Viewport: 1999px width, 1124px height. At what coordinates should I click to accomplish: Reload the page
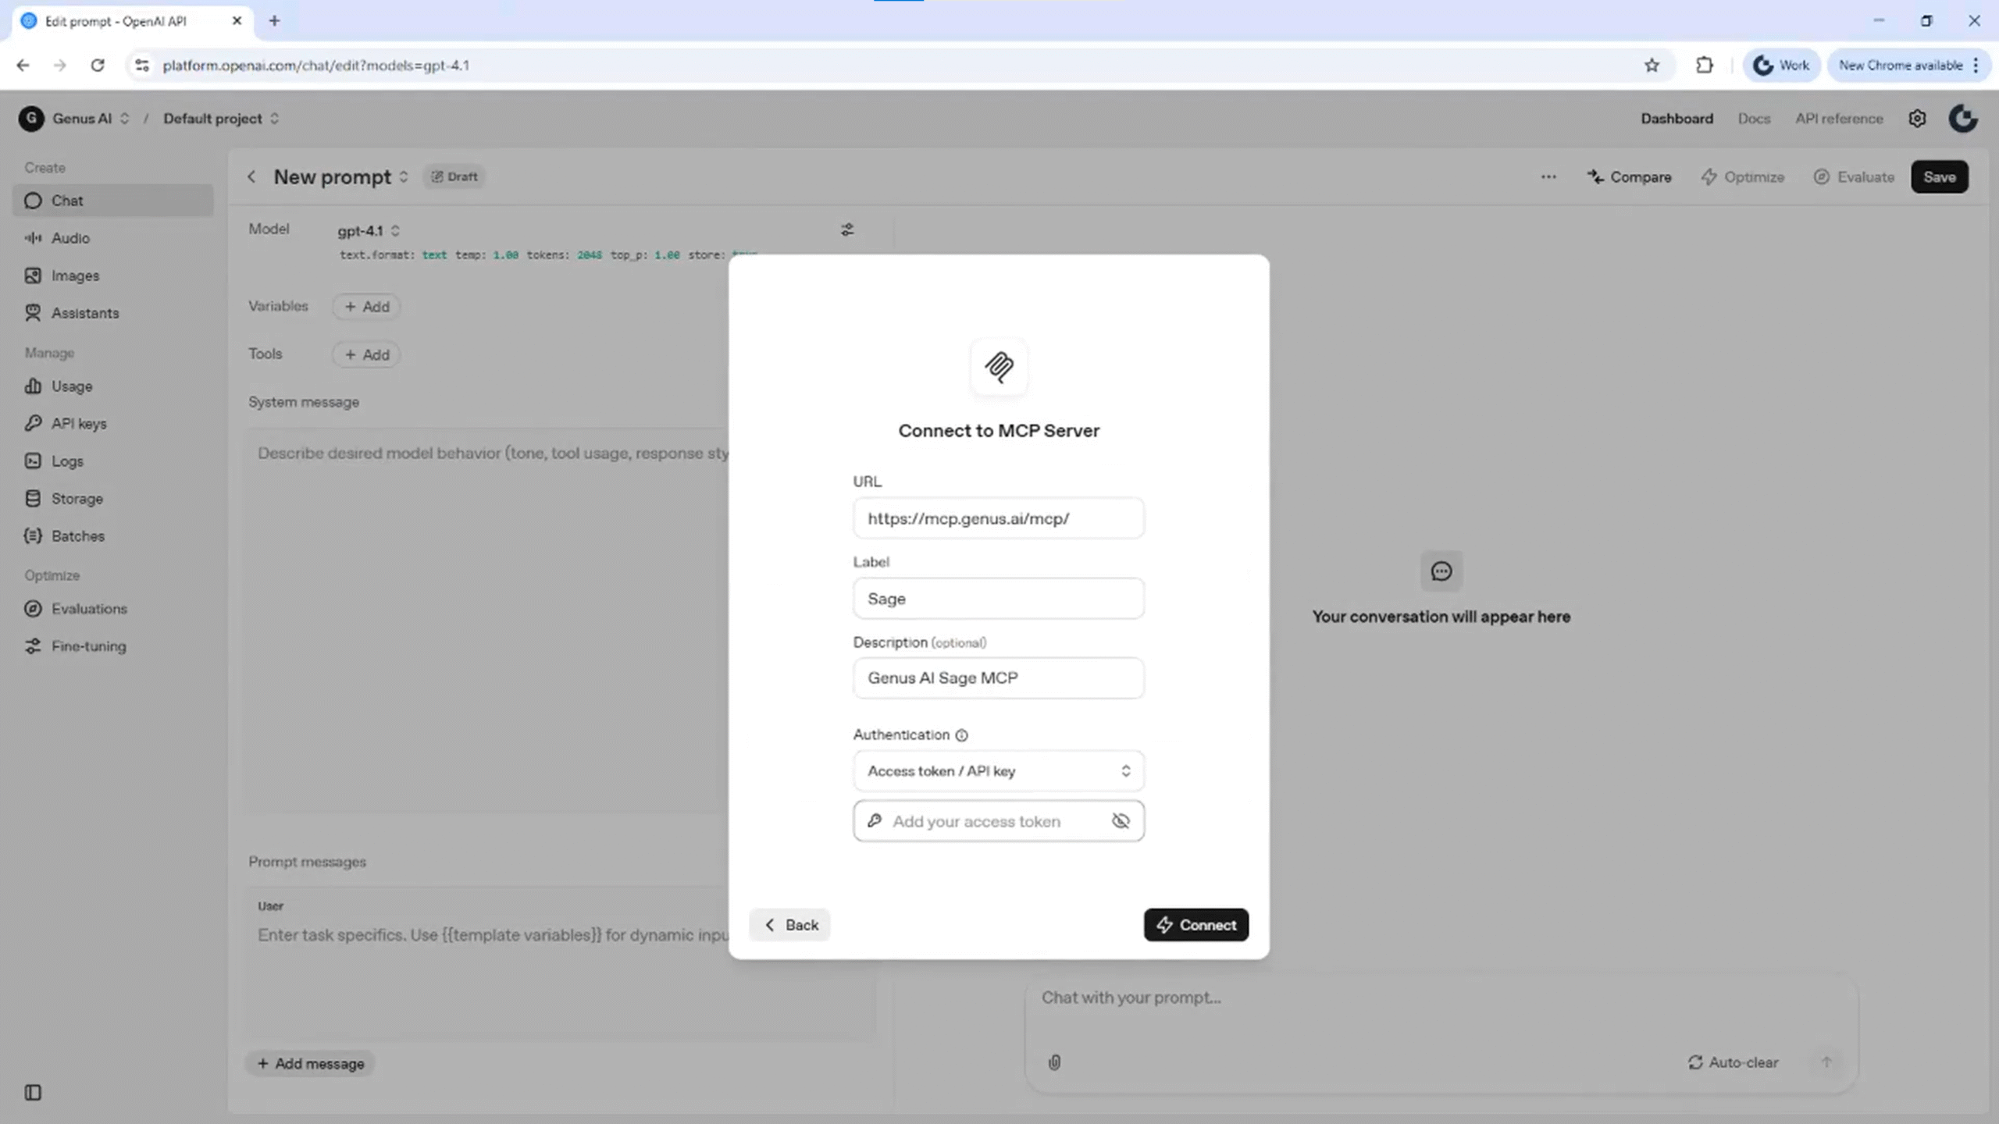[98, 66]
